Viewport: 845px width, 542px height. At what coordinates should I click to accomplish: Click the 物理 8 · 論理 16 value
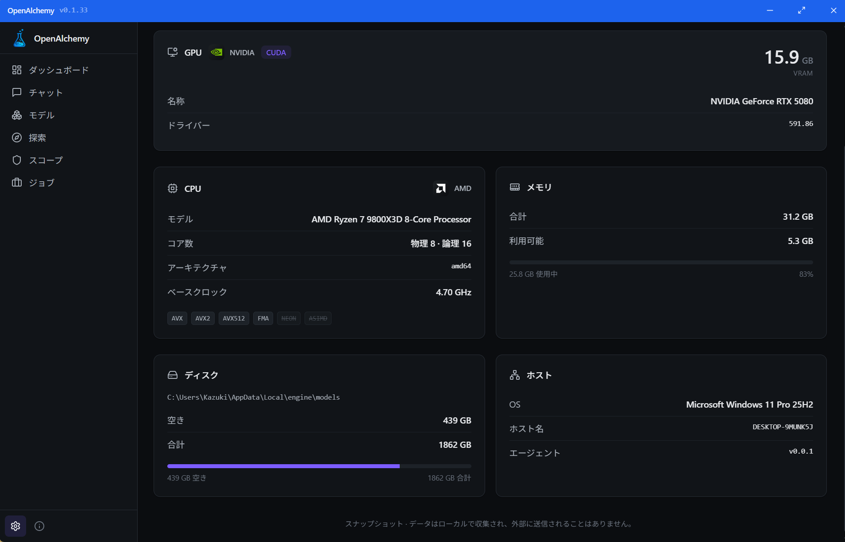[x=441, y=244]
